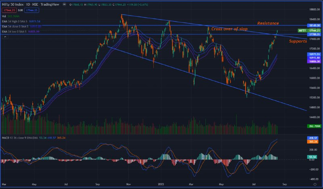The height and width of the screenshot is (189, 323).
Task: Click the 262.769M volume axis label
Action: [x=314, y=126]
